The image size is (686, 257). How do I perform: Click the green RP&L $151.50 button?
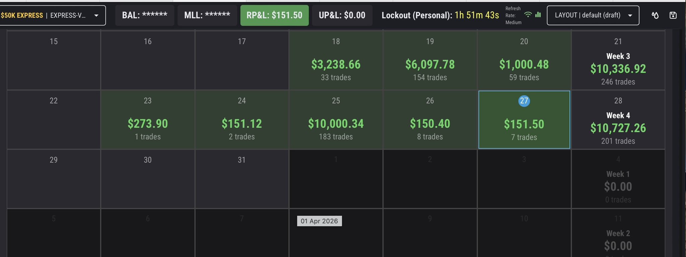click(x=274, y=15)
